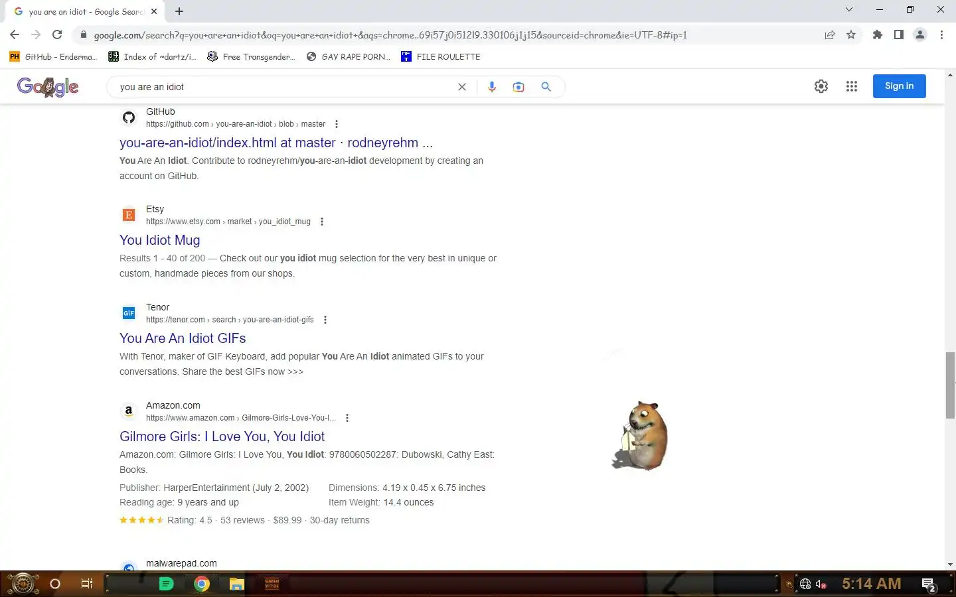Open more options for Tenor result
956x597 pixels.
tap(325, 320)
